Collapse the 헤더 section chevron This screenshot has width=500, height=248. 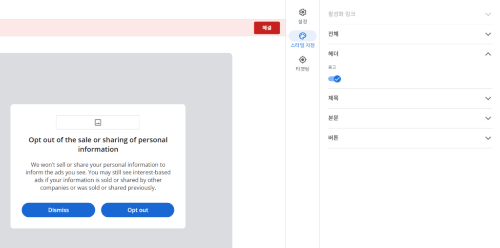coord(488,54)
